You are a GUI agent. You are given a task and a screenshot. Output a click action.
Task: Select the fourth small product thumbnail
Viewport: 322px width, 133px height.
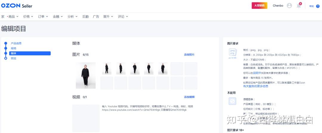click(149, 68)
